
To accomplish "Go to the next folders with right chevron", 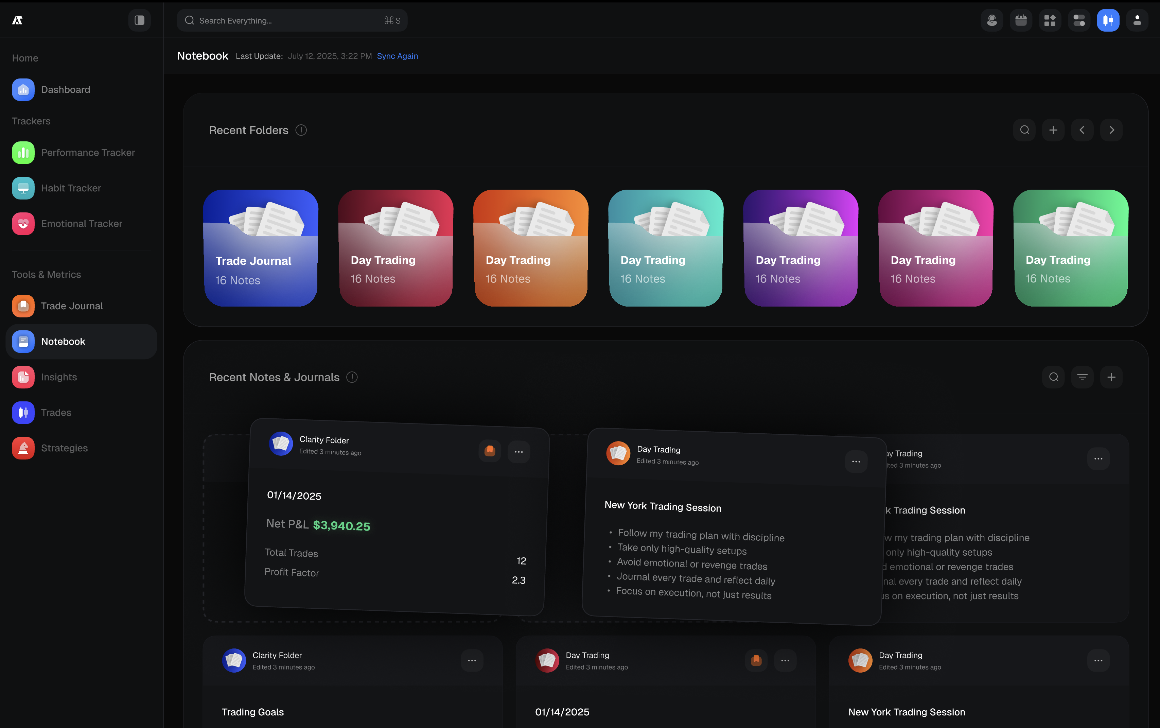I will [1111, 130].
